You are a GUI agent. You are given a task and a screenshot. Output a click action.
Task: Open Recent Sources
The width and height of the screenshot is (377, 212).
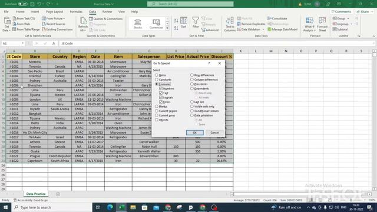54,24
